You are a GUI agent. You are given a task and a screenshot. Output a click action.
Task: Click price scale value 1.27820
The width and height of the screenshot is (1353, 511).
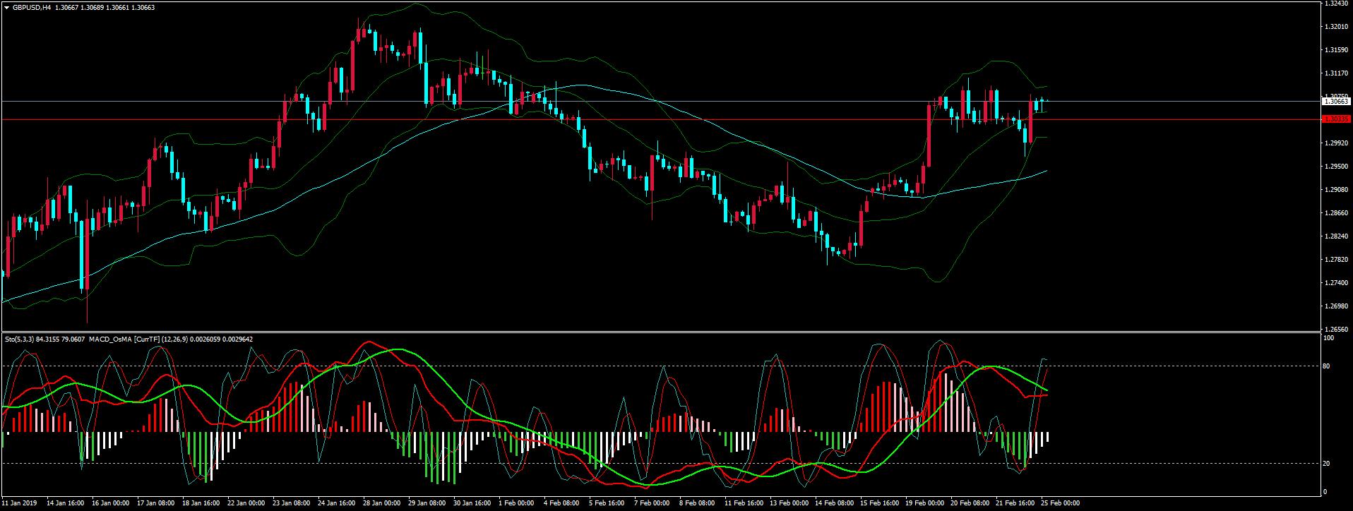point(1336,260)
